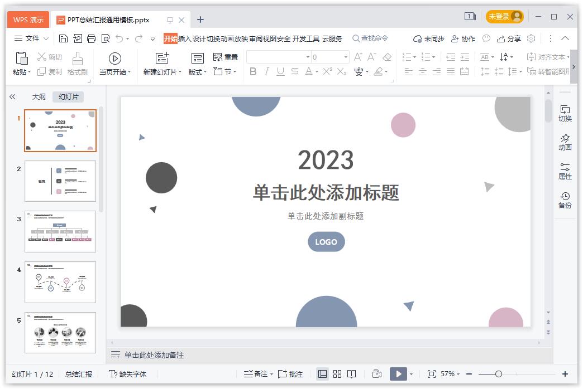
Task: Open the 动画 animation panel in sidebar
Action: pos(565,142)
